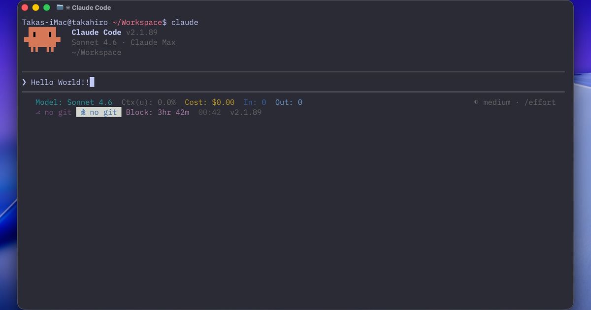Minimize the terminal with the yellow button

point(35,7)
